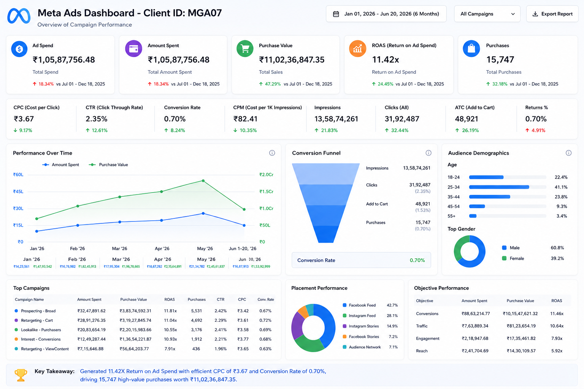Click the 13,58,74,261 value under the Impressions metric

[x=336, y=119]
